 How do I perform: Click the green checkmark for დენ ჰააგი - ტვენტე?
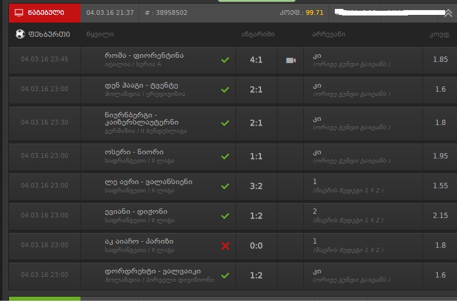coord(225,90)
